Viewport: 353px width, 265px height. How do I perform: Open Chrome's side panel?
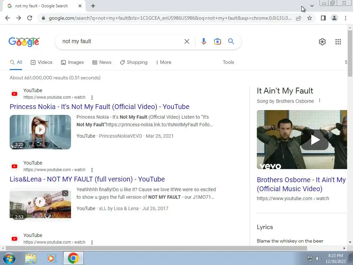323,18
